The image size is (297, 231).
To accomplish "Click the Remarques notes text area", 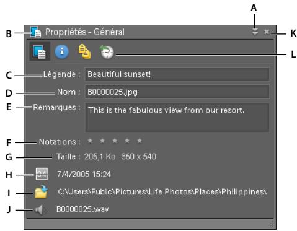I will tap(177, 117).
